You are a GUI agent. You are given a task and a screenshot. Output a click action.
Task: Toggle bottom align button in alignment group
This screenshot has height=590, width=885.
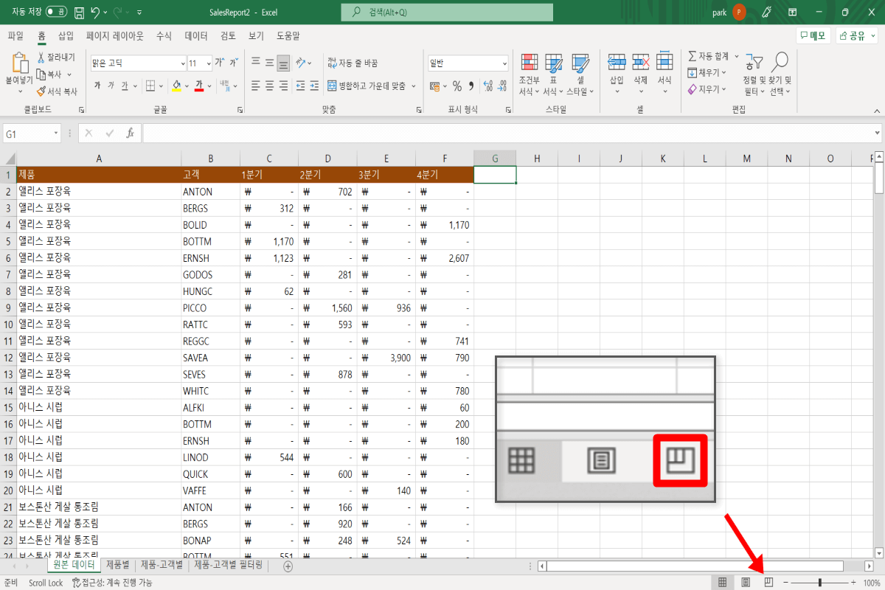(284, 63)
